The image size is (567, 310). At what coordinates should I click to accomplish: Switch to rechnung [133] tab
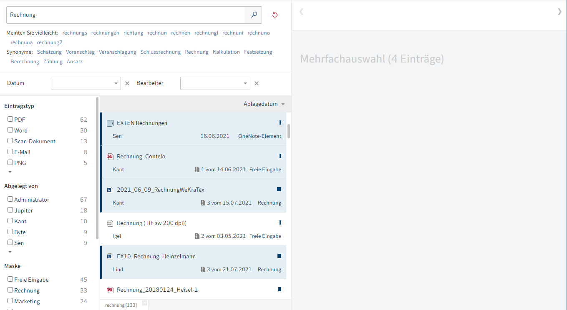coord(121,305)
